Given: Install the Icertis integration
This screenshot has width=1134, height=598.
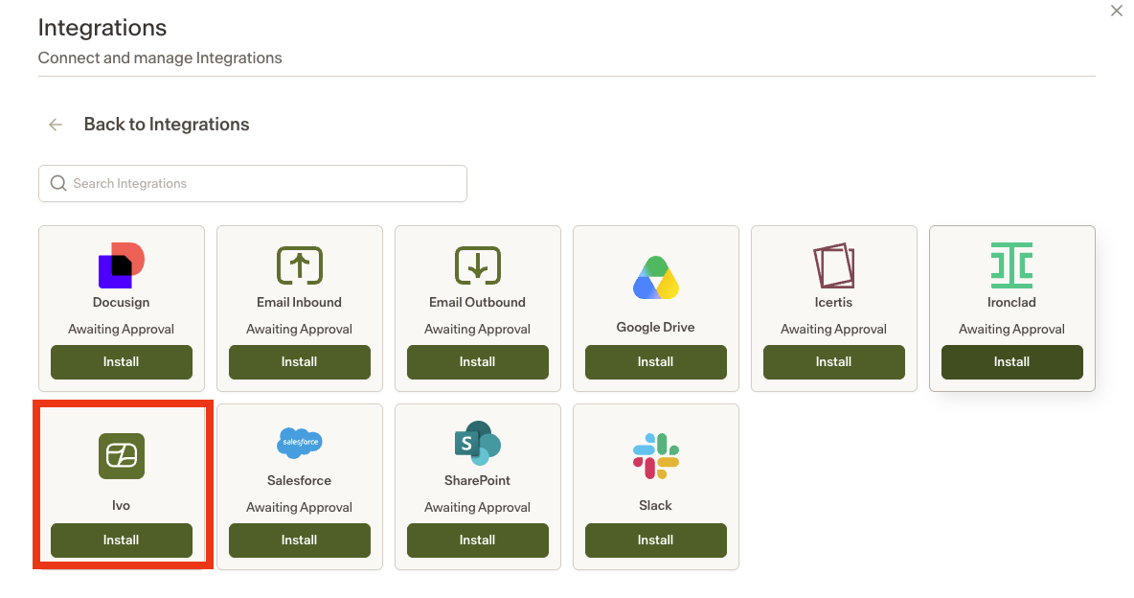Looking at the screenshot, I should click(834, 362).
